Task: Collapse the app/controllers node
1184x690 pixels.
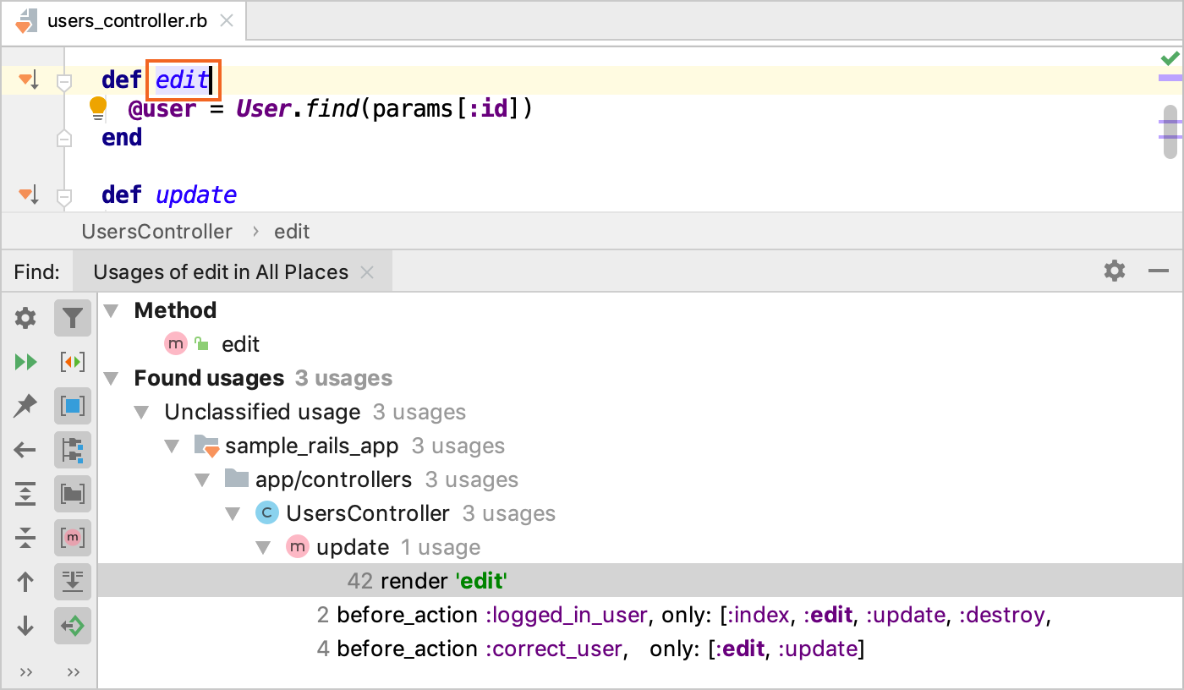Action: 203,480
